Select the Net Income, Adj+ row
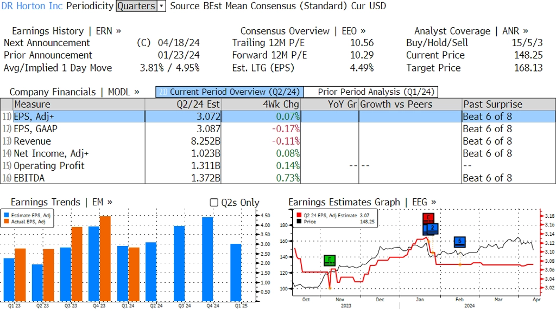Viewport: 556px width, 311px height. point(278,153)
